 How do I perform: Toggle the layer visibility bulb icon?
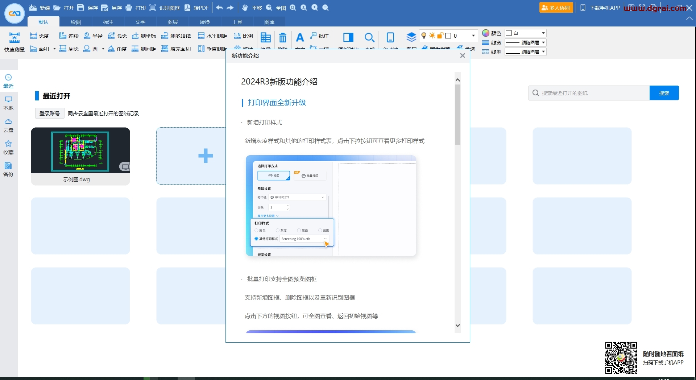coord(423,36)
